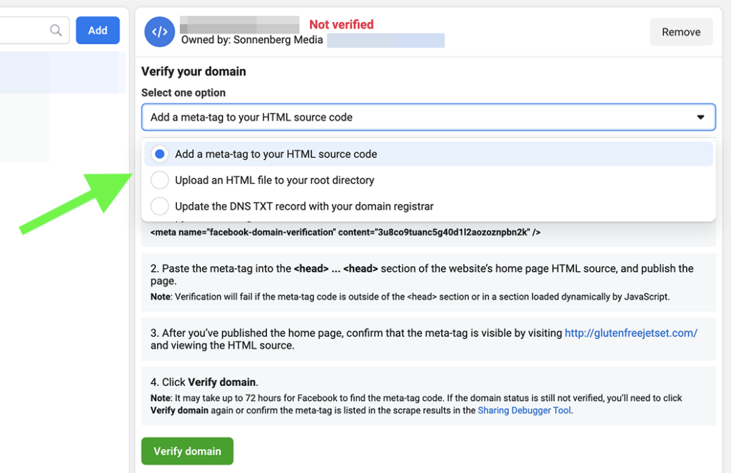This screenshot has height=473, width=731.
Task: Click the </> domain code icon
Action: pos(159,31)
